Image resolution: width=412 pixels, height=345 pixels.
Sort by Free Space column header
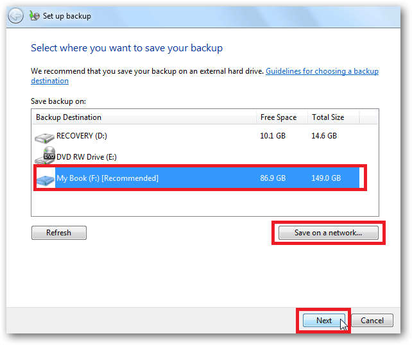point(282,117)
